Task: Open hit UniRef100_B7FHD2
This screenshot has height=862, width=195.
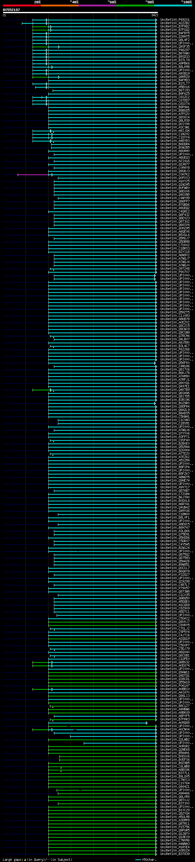Action: [175, 26]
